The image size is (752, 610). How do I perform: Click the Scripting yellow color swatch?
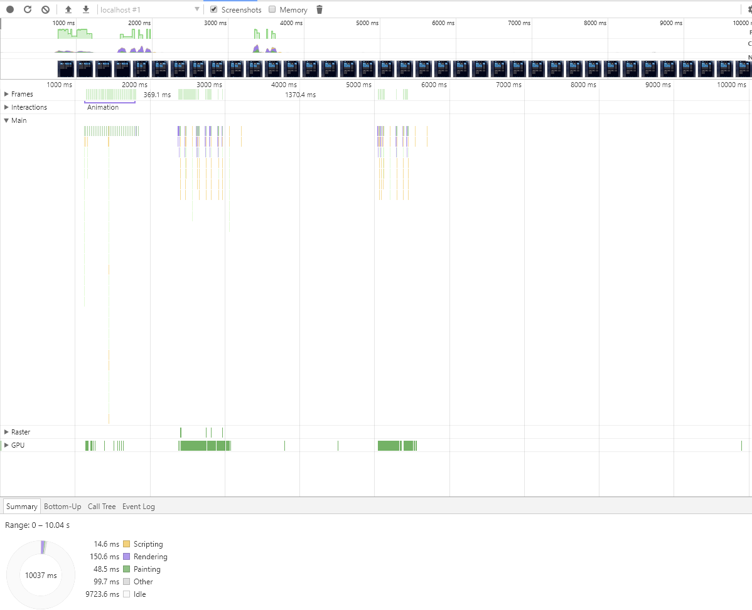pos(127,544)
